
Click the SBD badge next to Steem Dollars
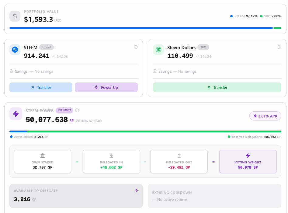point(203,47)
